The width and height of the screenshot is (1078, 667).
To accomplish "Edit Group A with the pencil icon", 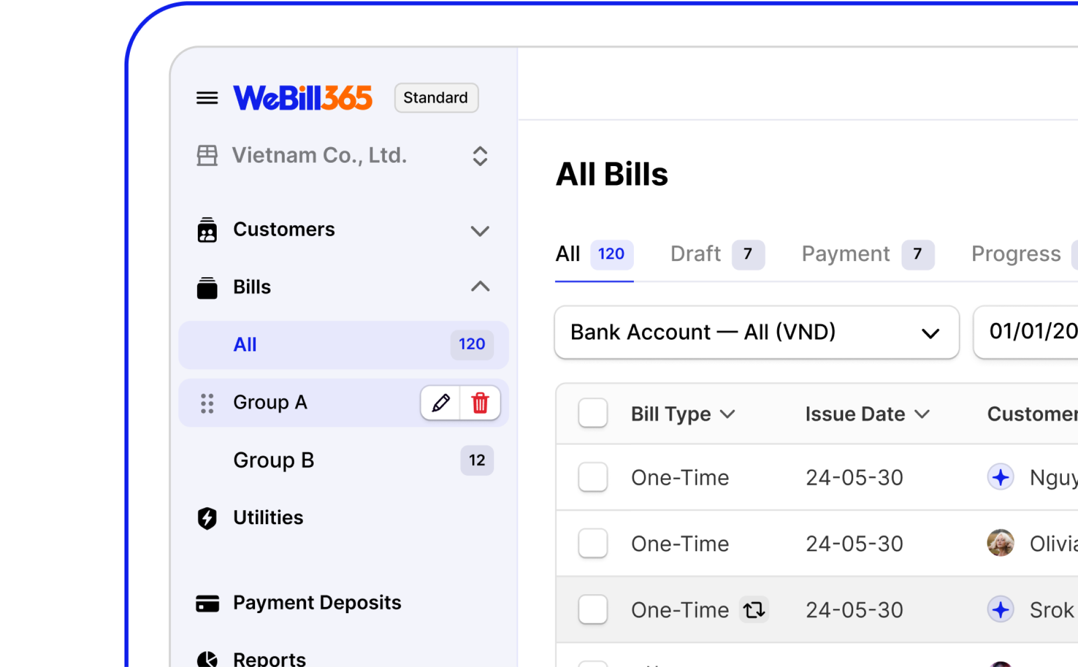I will [440, 402].
